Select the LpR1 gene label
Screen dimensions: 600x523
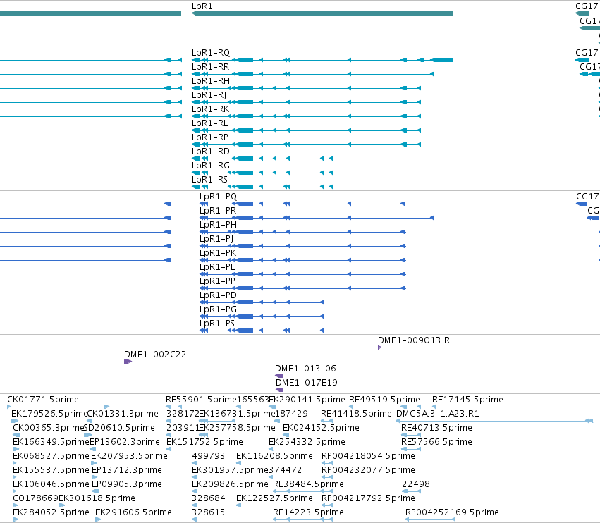point(202,6)
